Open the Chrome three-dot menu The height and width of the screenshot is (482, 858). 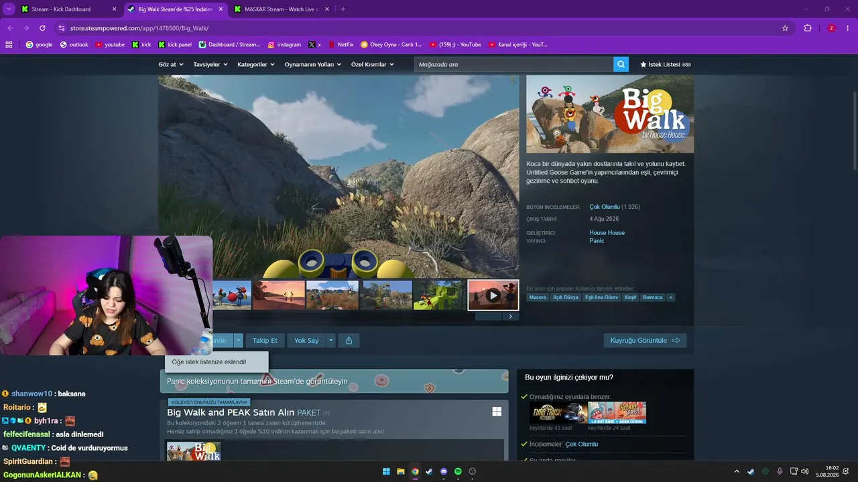click(x=848, y=28)
